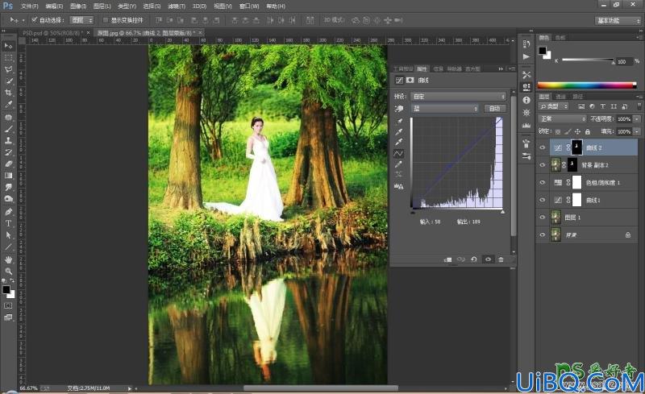
Task: Open the 文件(F) menu
Action: (x=29, y=6)
